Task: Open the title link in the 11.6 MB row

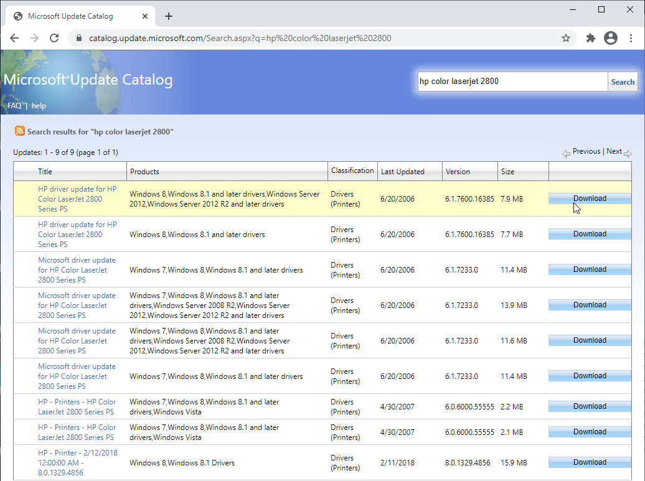Action: 77,341
